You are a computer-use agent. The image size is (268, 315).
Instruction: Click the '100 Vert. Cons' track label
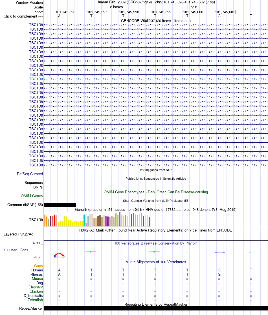16,250
